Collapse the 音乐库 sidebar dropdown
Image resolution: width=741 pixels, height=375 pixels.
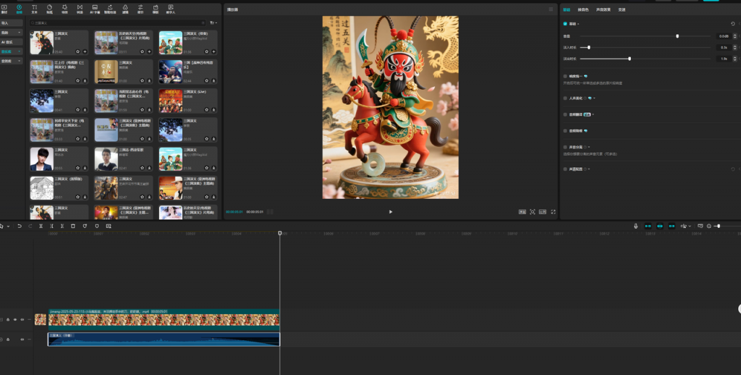(20, 51)
